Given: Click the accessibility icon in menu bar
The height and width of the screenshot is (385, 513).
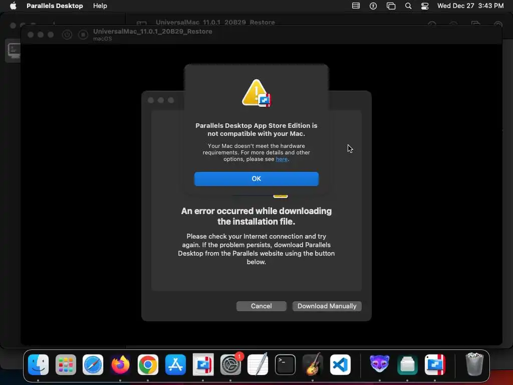Looking at the screenshot, I should 373,6.
